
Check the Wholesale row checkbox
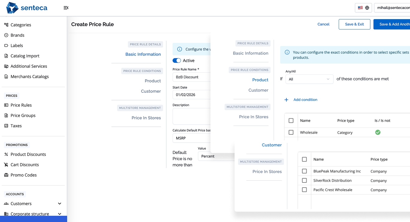click(291, 132)
